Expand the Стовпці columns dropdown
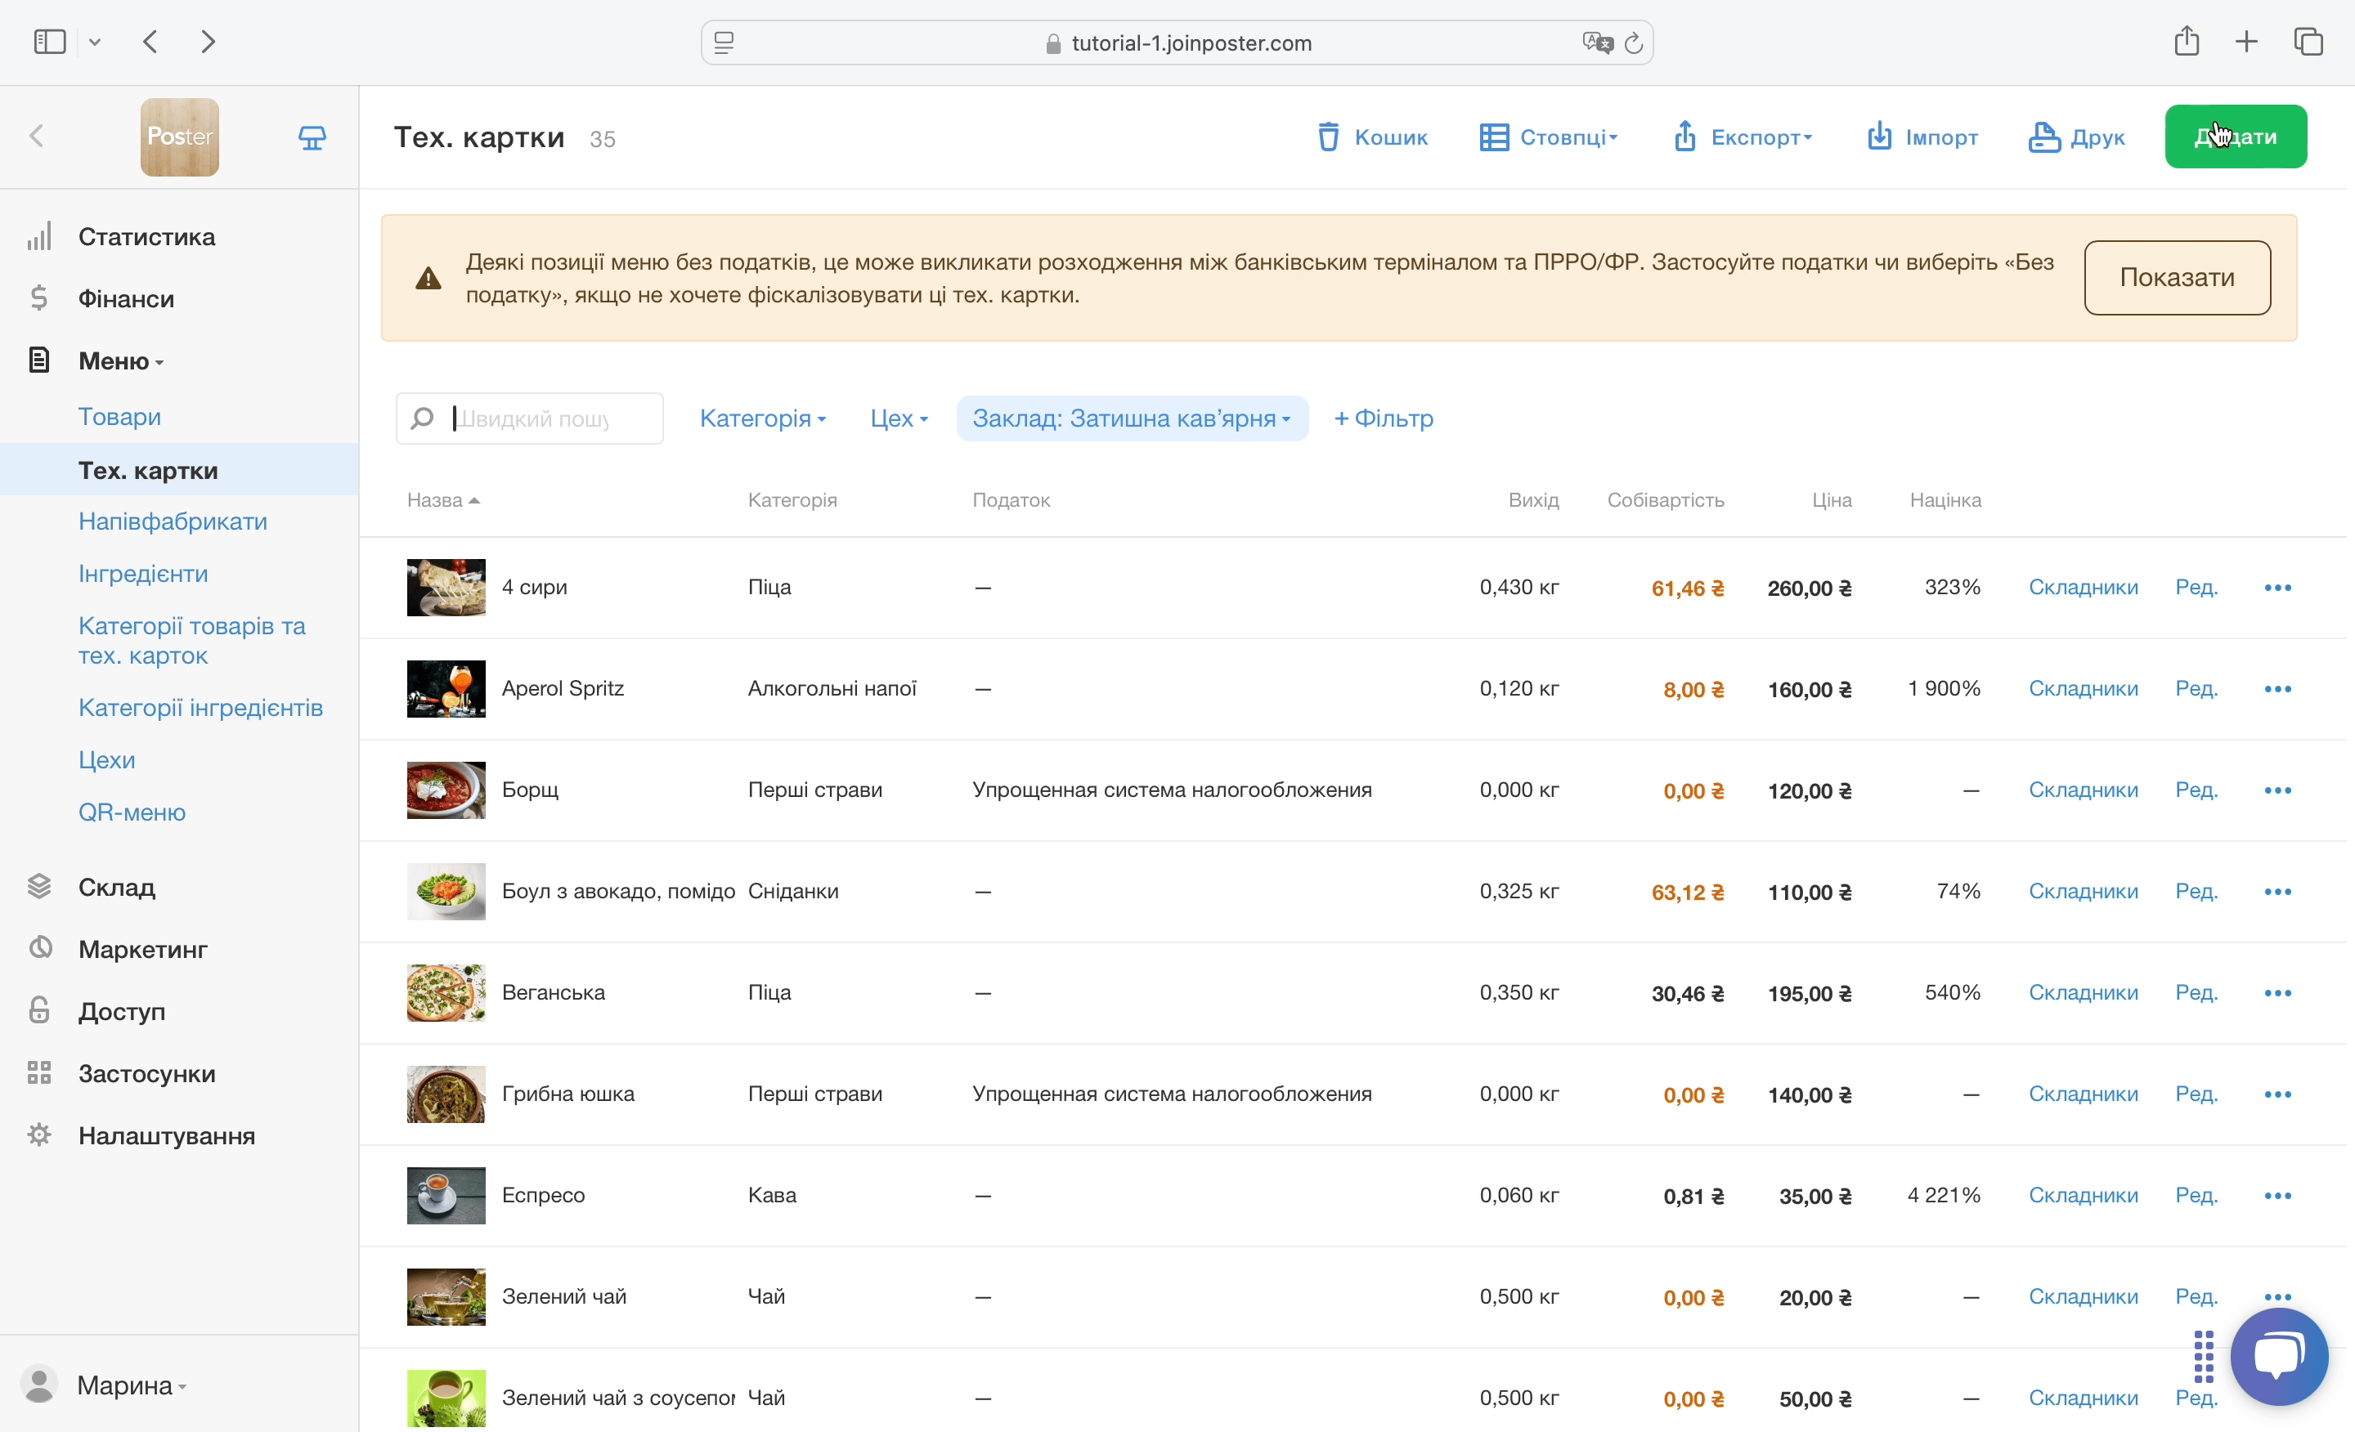The height and width of the screenshot is (1432, 2355). coord(1550,137)
